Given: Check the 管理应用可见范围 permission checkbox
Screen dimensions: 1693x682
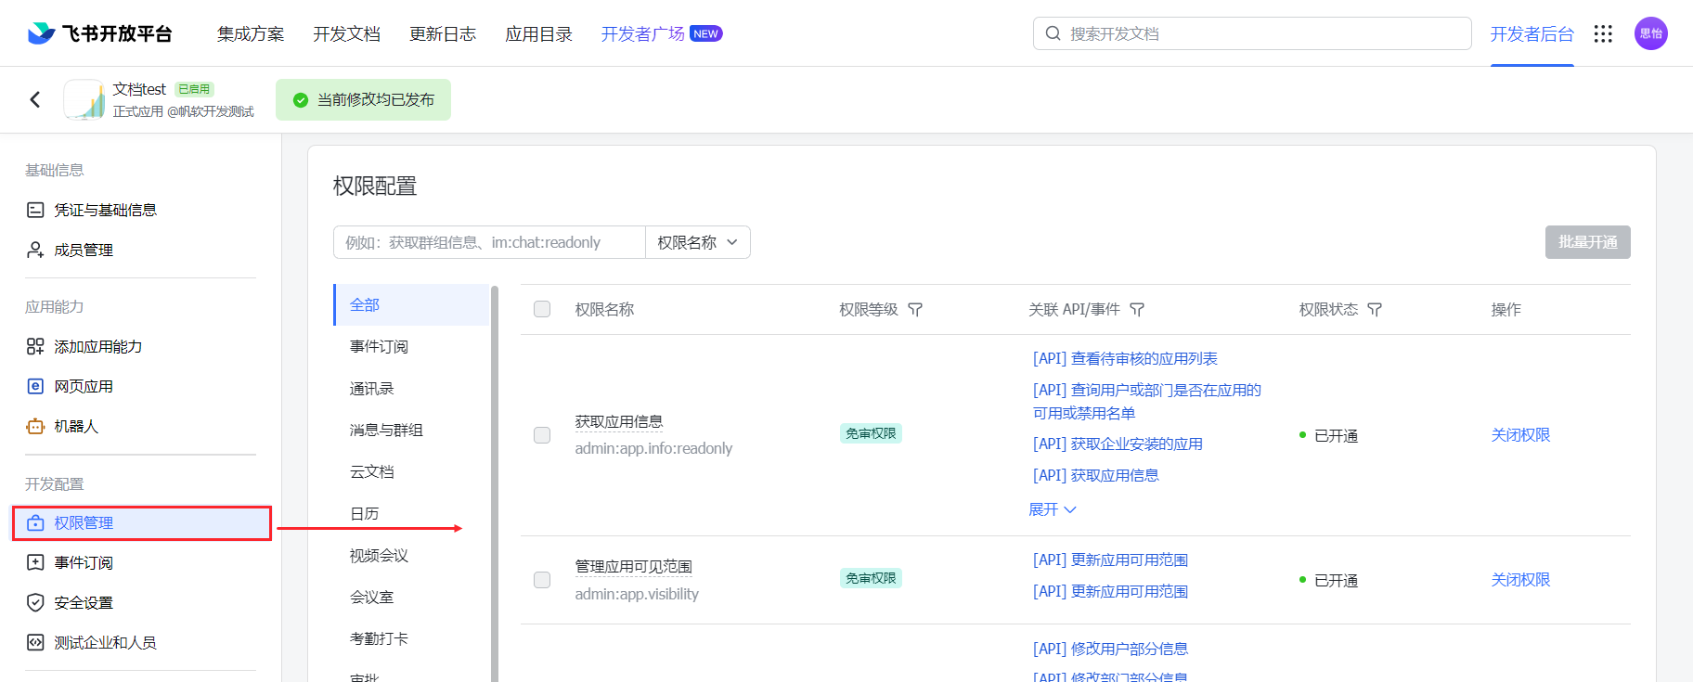Looking at the screenshot, I should [x=542, y=580].
